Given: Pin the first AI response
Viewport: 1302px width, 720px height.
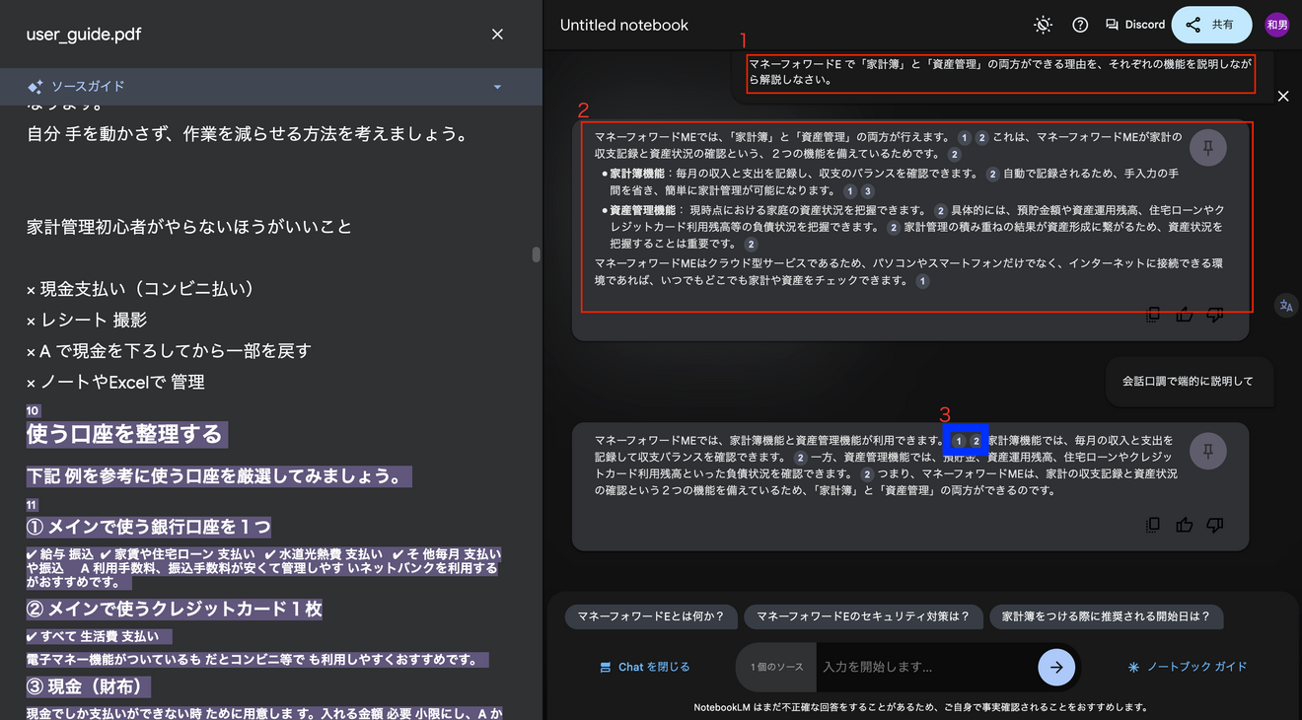Looking at the screenshot, I should 1207,147.
